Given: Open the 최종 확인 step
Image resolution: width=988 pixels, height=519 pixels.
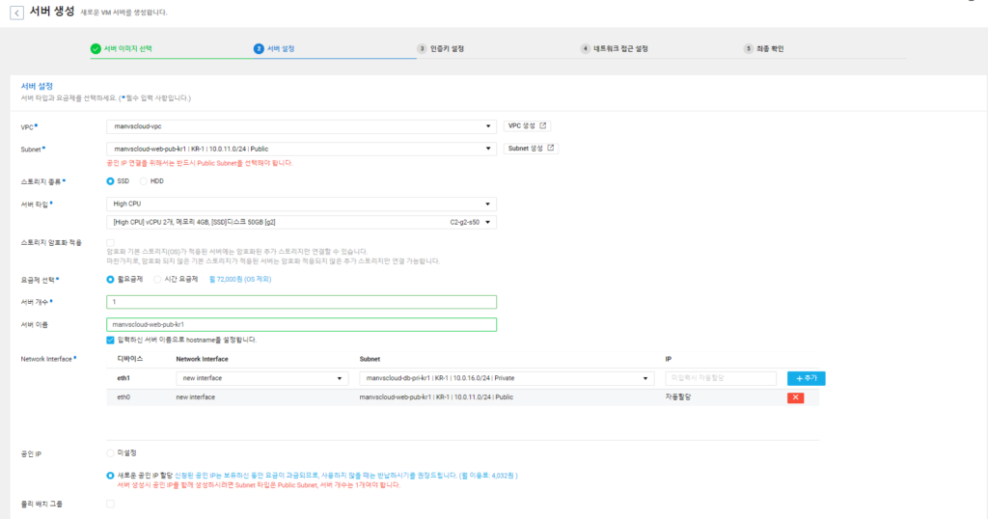Looking at the screenshot, I should (770, 48).
